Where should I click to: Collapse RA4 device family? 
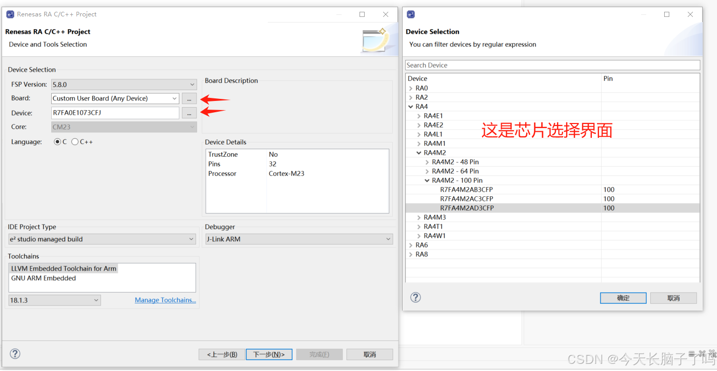click(x=411, y=107)
